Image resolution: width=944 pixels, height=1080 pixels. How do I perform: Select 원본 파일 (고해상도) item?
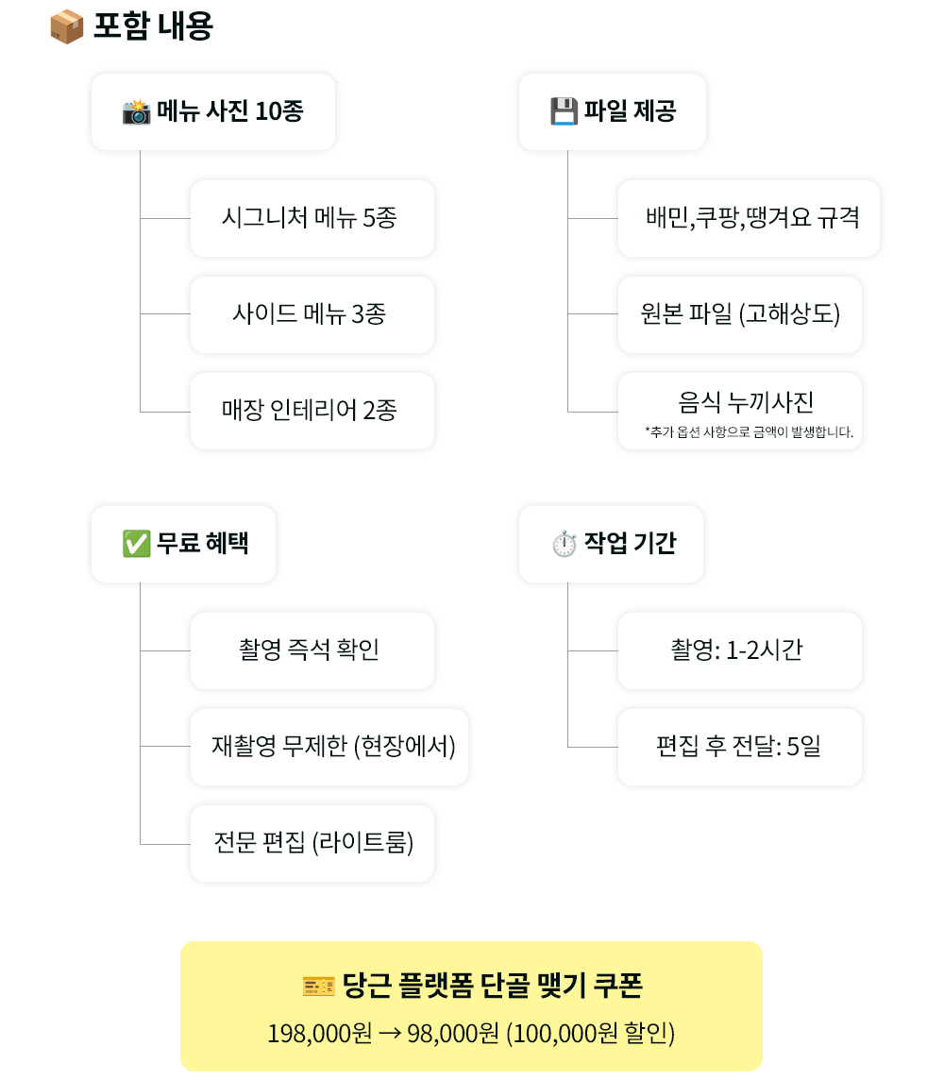(x=739, y=314)
